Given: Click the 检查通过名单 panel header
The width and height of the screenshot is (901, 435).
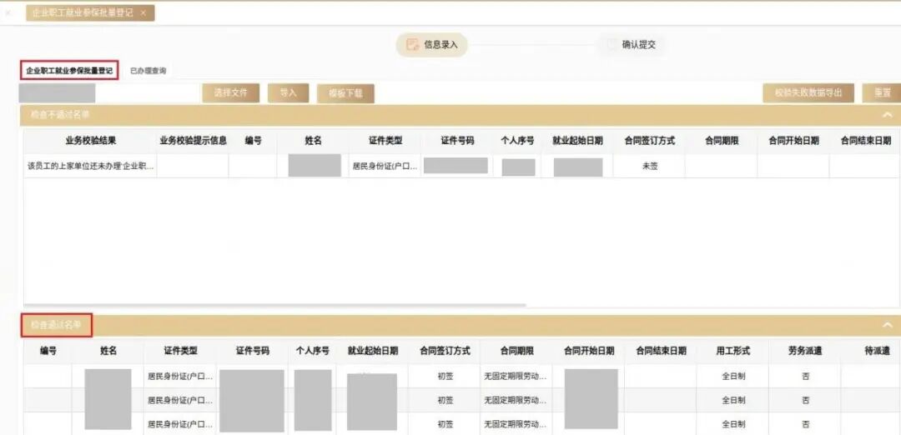Looking at the screenshot, I should pyautogui.click(x=460, y=325).
